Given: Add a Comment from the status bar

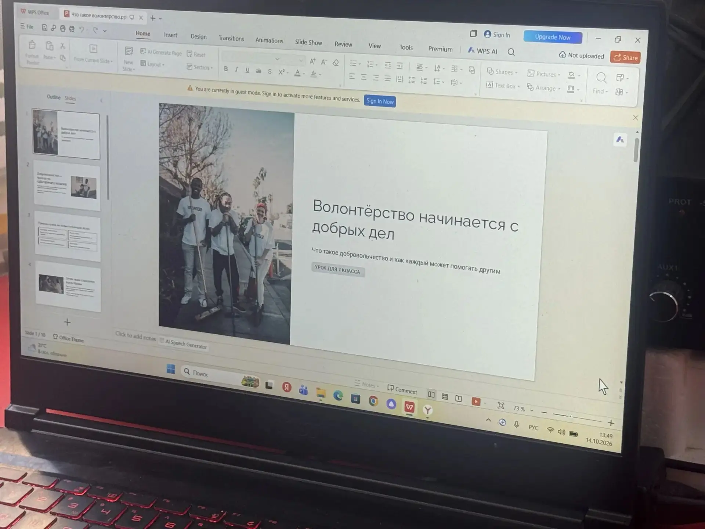Looking at the screenshot, I should [x=402, y=390].
